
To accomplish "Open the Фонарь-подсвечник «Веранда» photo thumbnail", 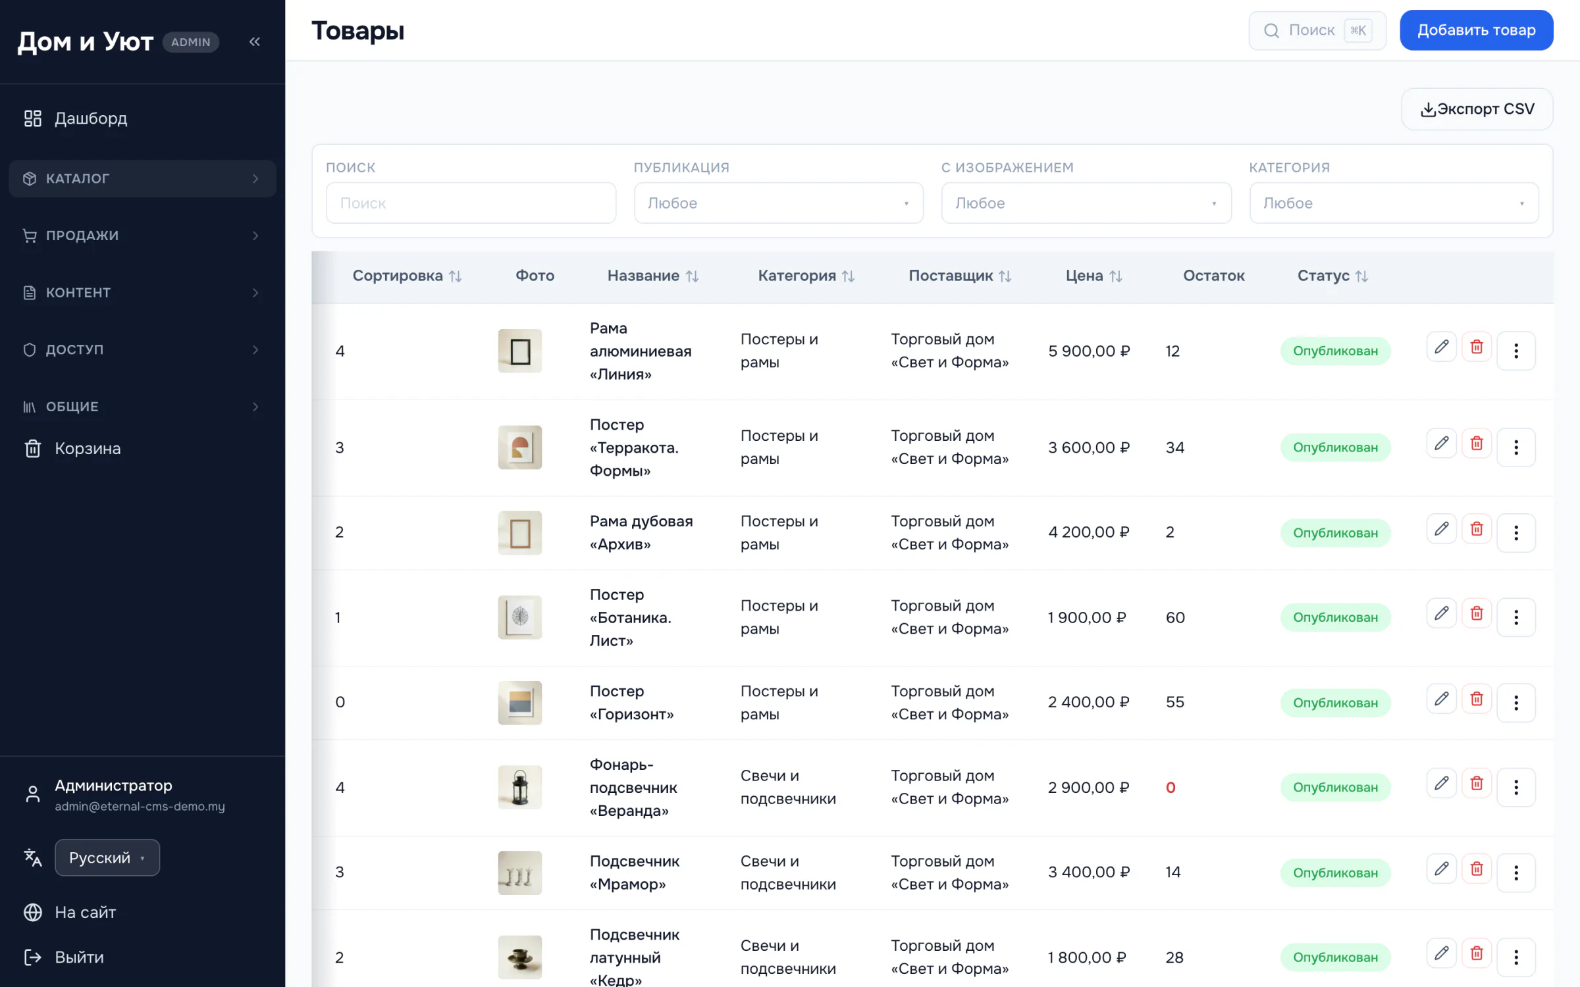I will click(x=519, y=787).
